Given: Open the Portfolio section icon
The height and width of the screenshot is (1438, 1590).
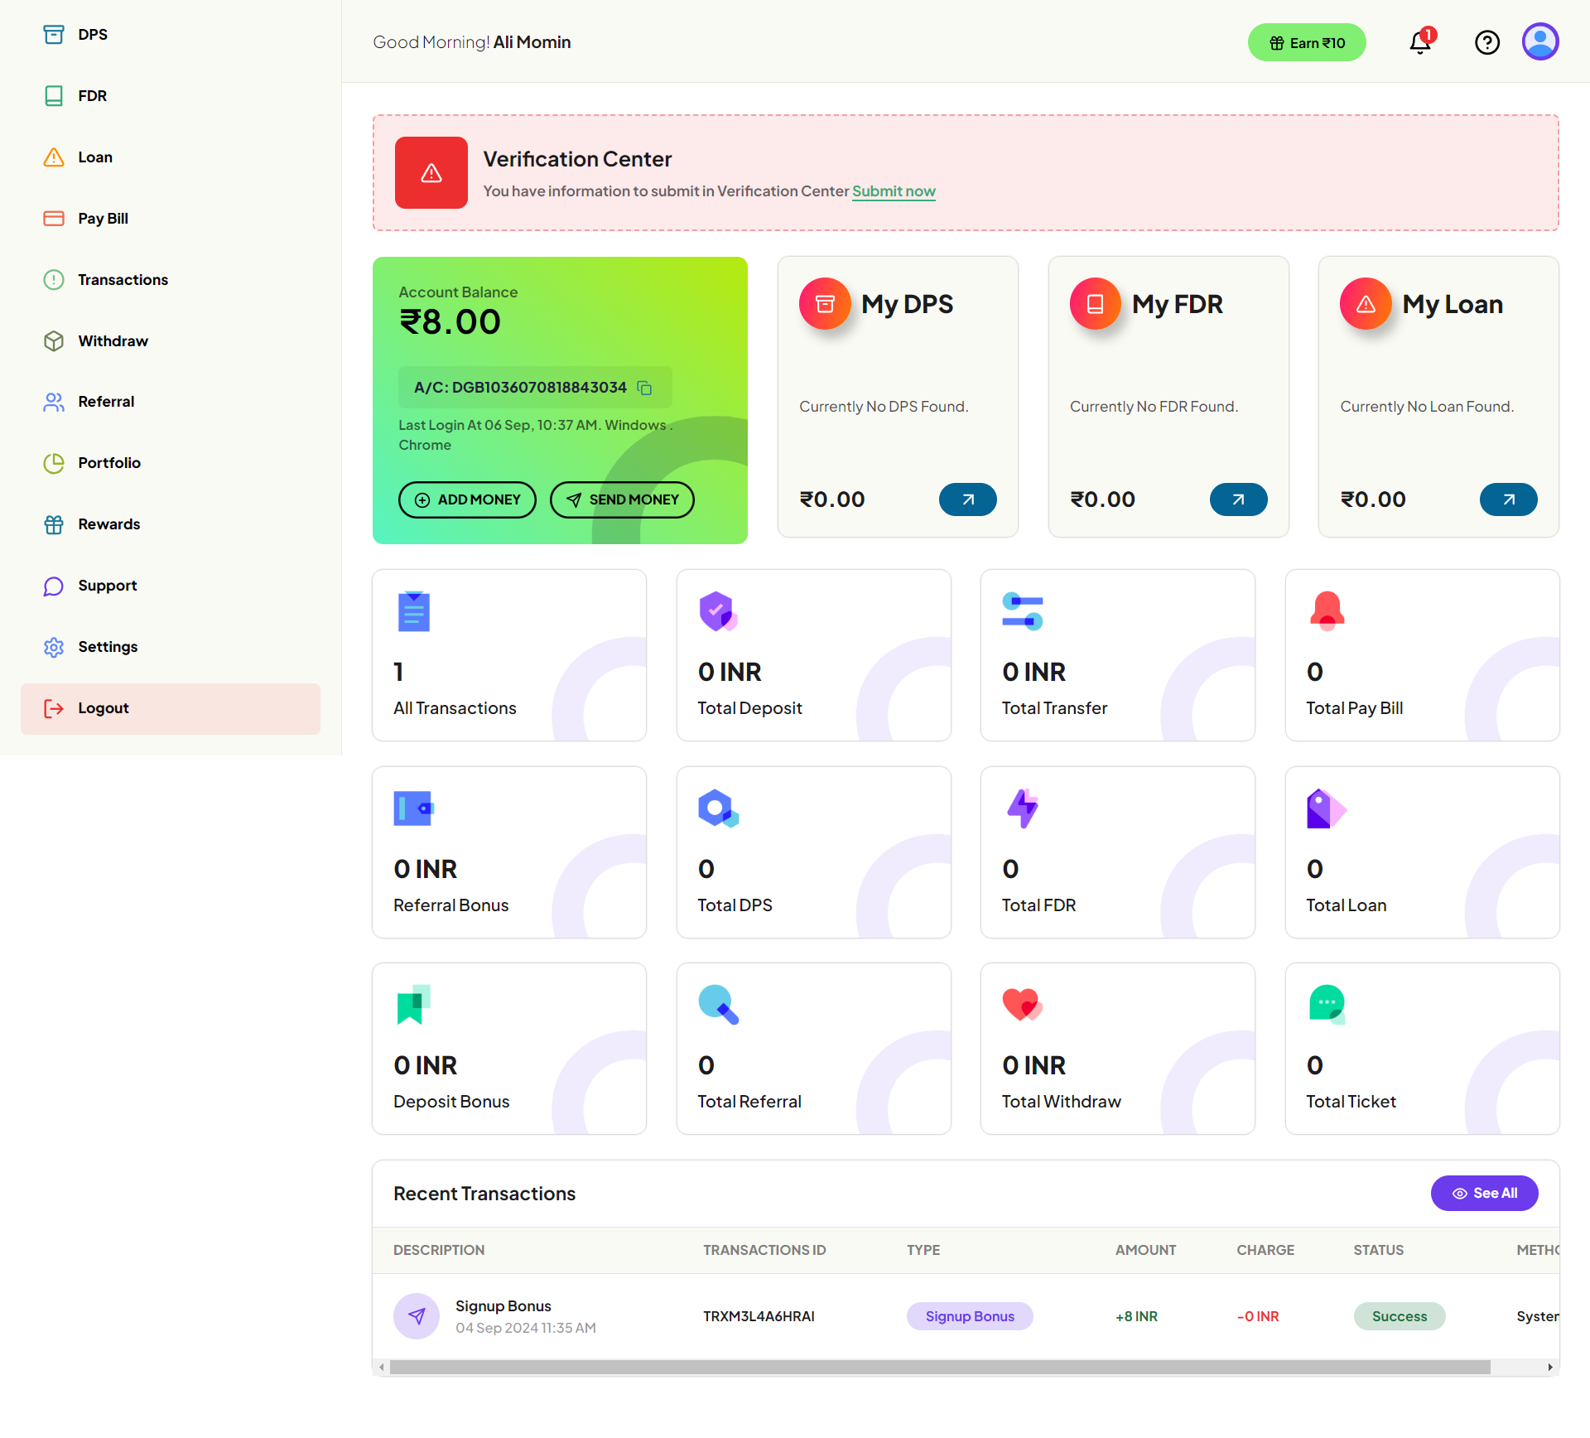Looking at the screenshot, I should click(53, 462).
